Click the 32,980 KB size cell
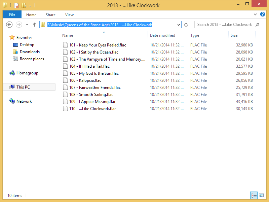This screenshot has width=269, height=202. pos(244,45)
